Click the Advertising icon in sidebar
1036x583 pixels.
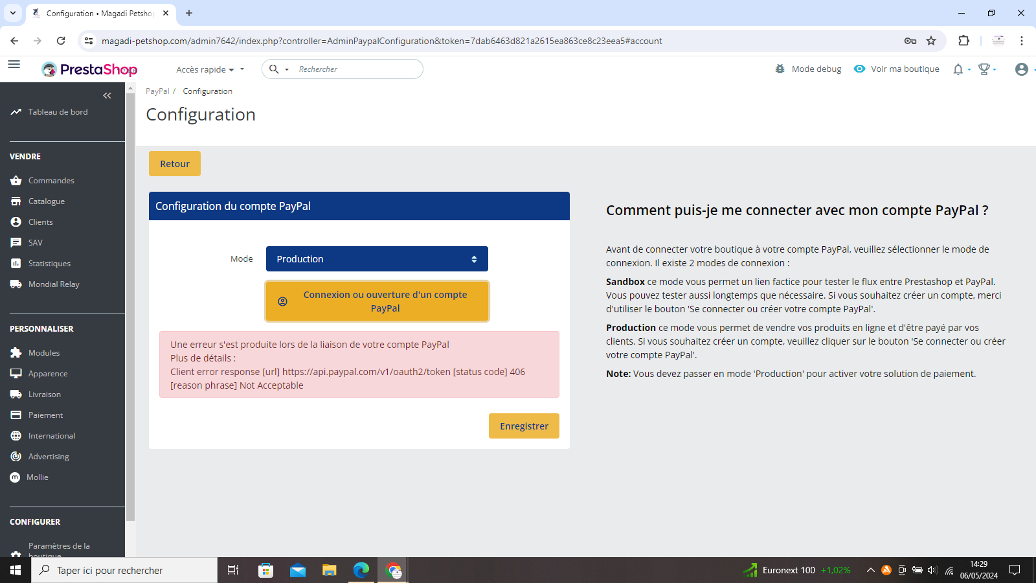point(16,457)
